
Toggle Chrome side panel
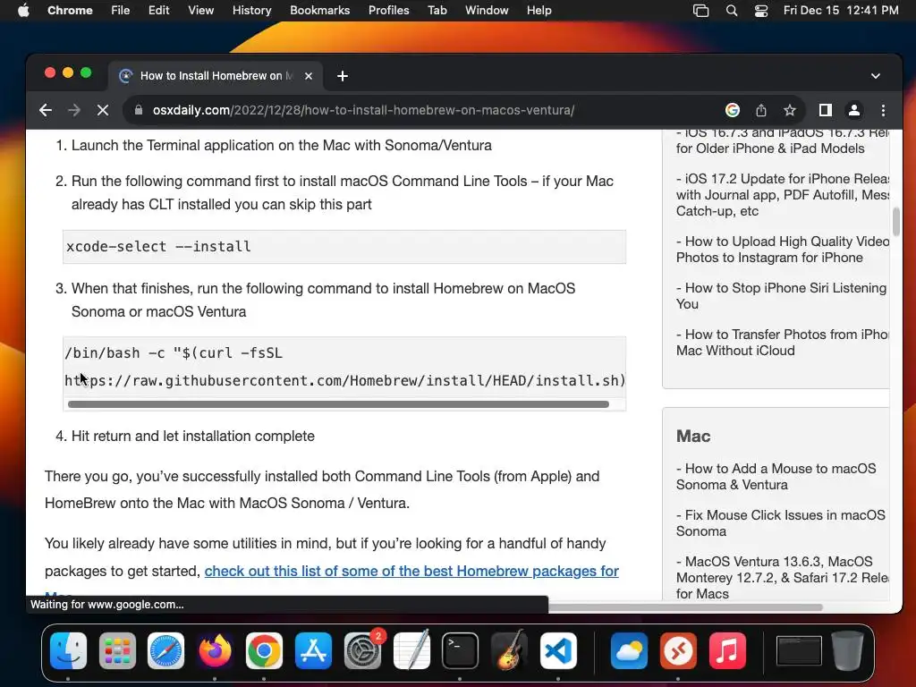825,110
